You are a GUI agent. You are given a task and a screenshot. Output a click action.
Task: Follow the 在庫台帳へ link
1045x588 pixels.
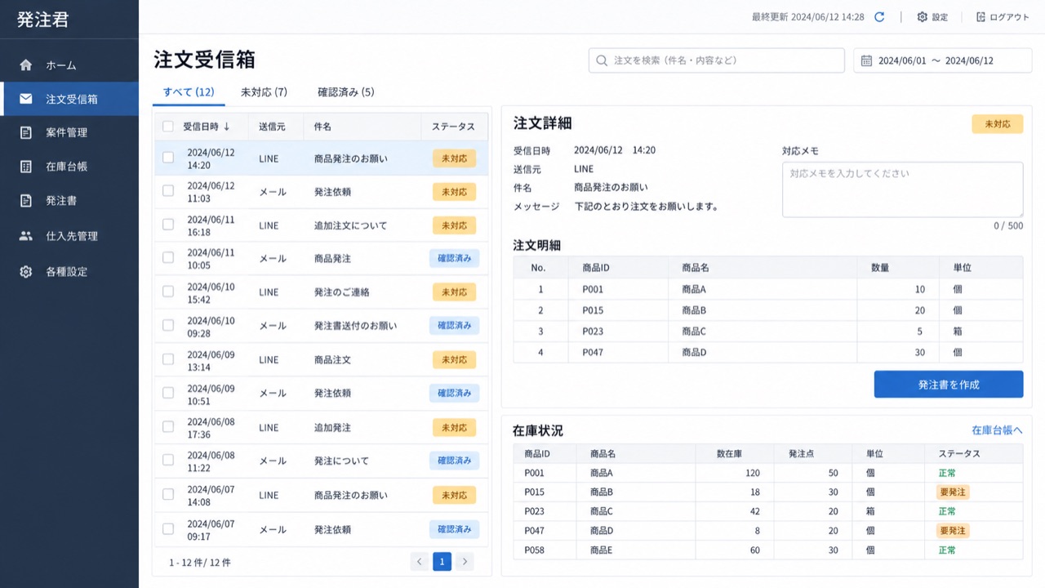click(997, 430)
